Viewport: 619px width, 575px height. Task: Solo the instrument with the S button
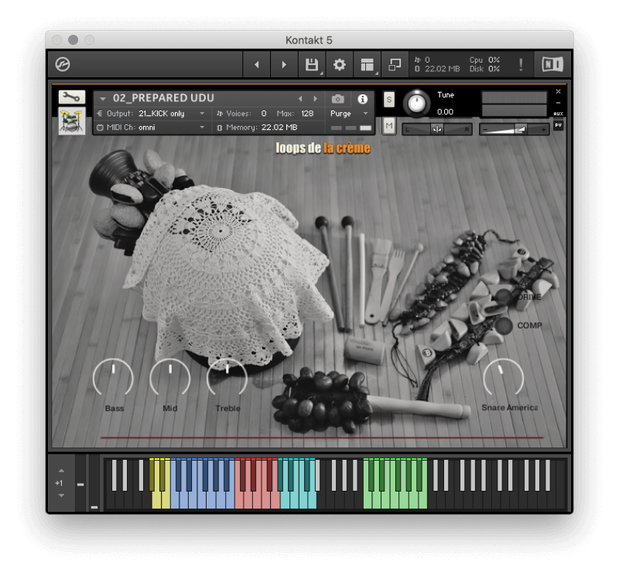(389, 100)
